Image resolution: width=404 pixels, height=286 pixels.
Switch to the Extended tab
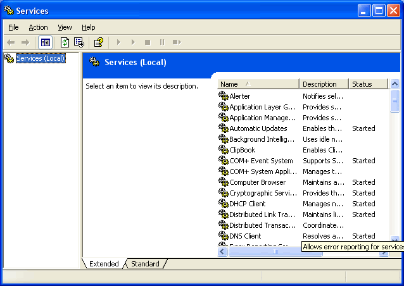(x=104, y=264)
